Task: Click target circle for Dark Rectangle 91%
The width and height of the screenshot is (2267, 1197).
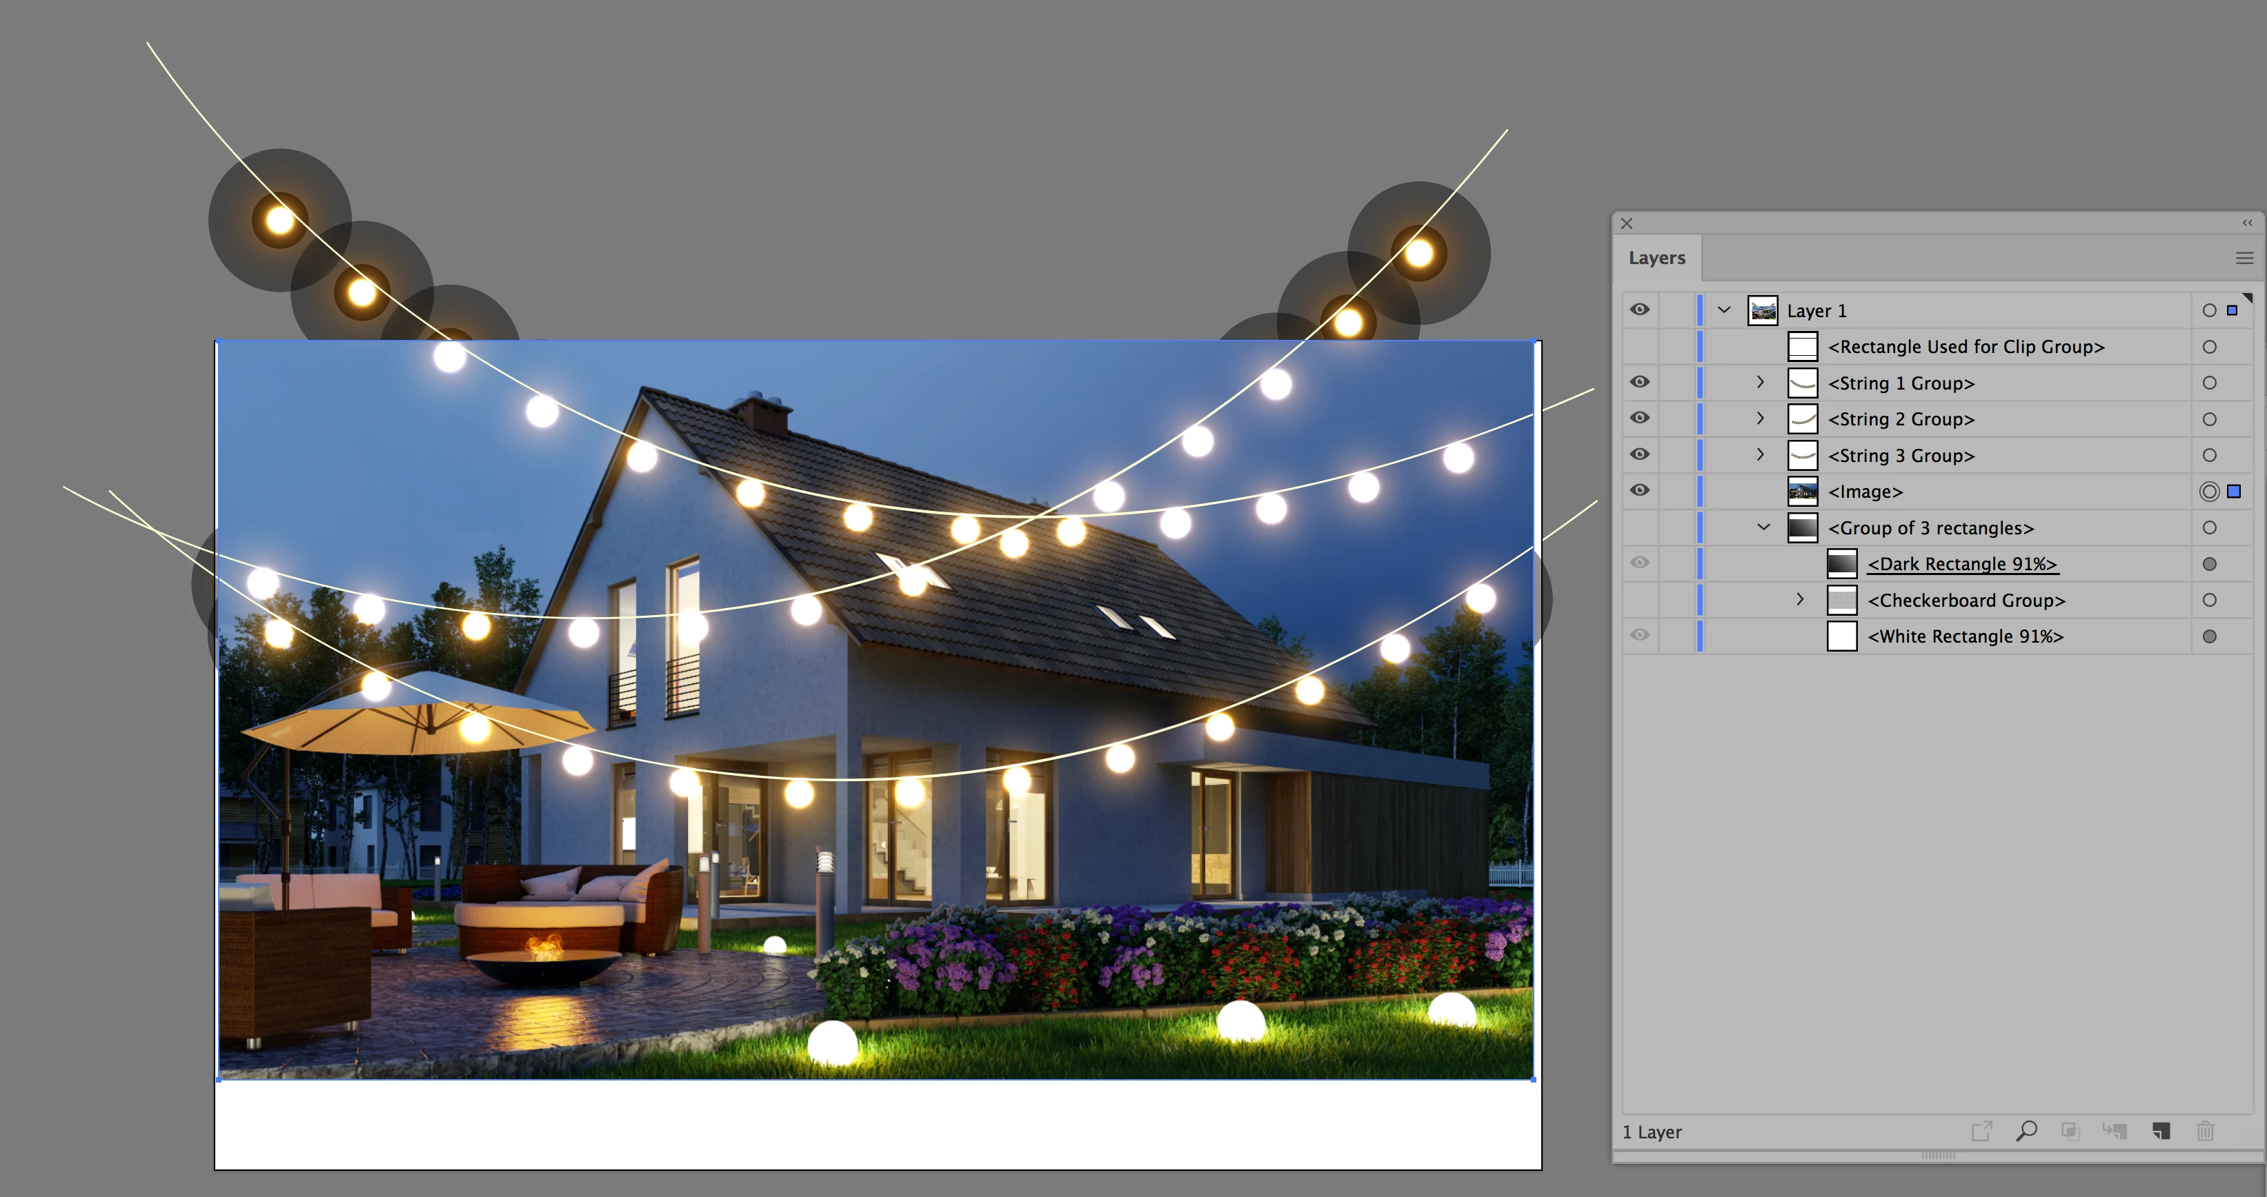Action: [x=2209, y=564]
